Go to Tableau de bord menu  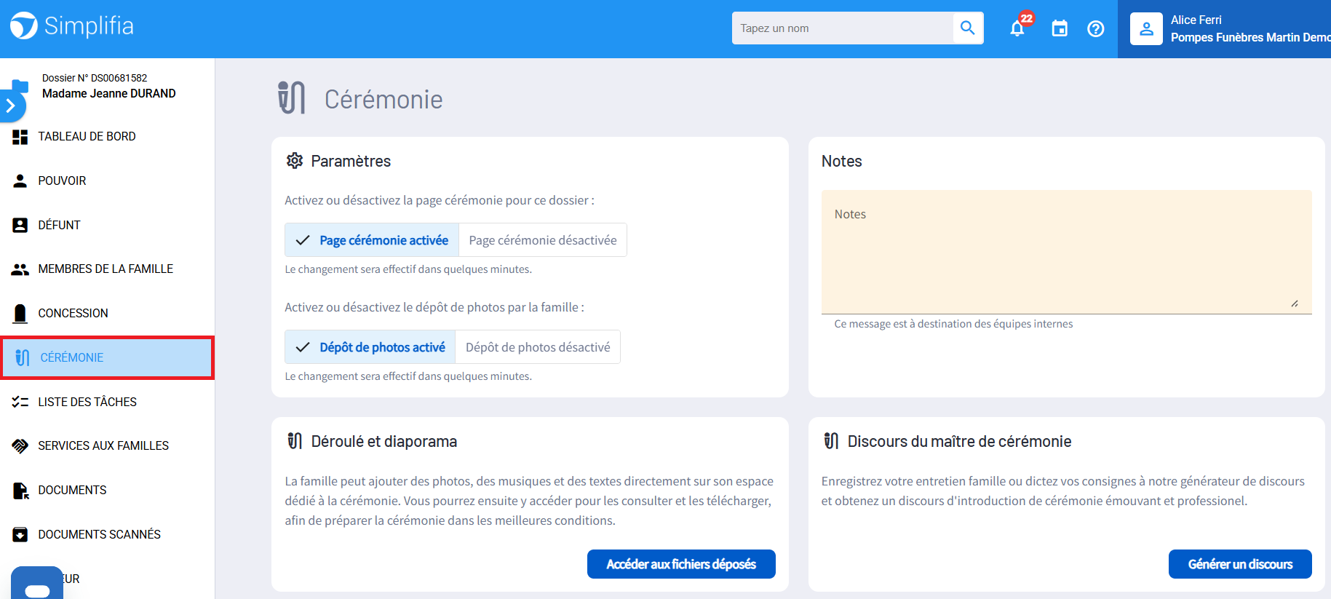[x=87, y=137]
